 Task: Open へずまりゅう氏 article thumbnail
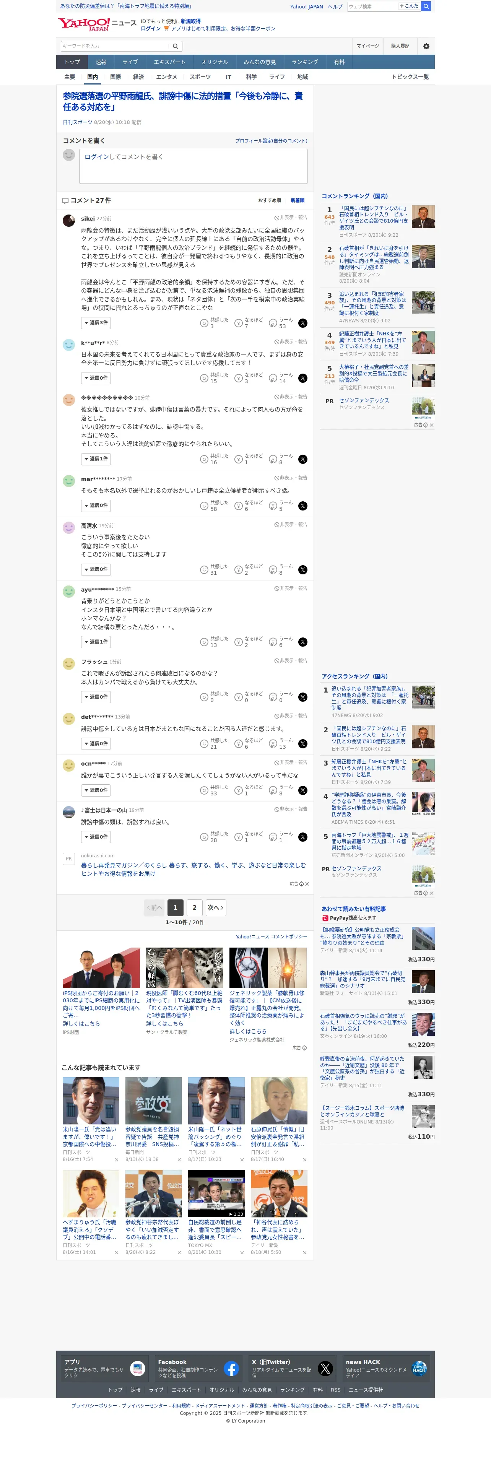(91, 1193)
